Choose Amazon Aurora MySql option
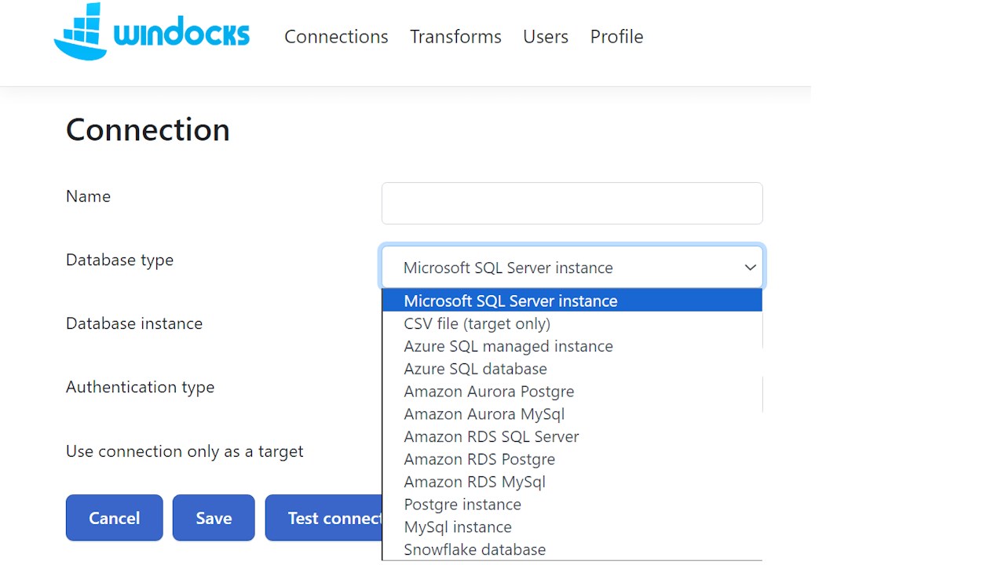 [484, 414]
